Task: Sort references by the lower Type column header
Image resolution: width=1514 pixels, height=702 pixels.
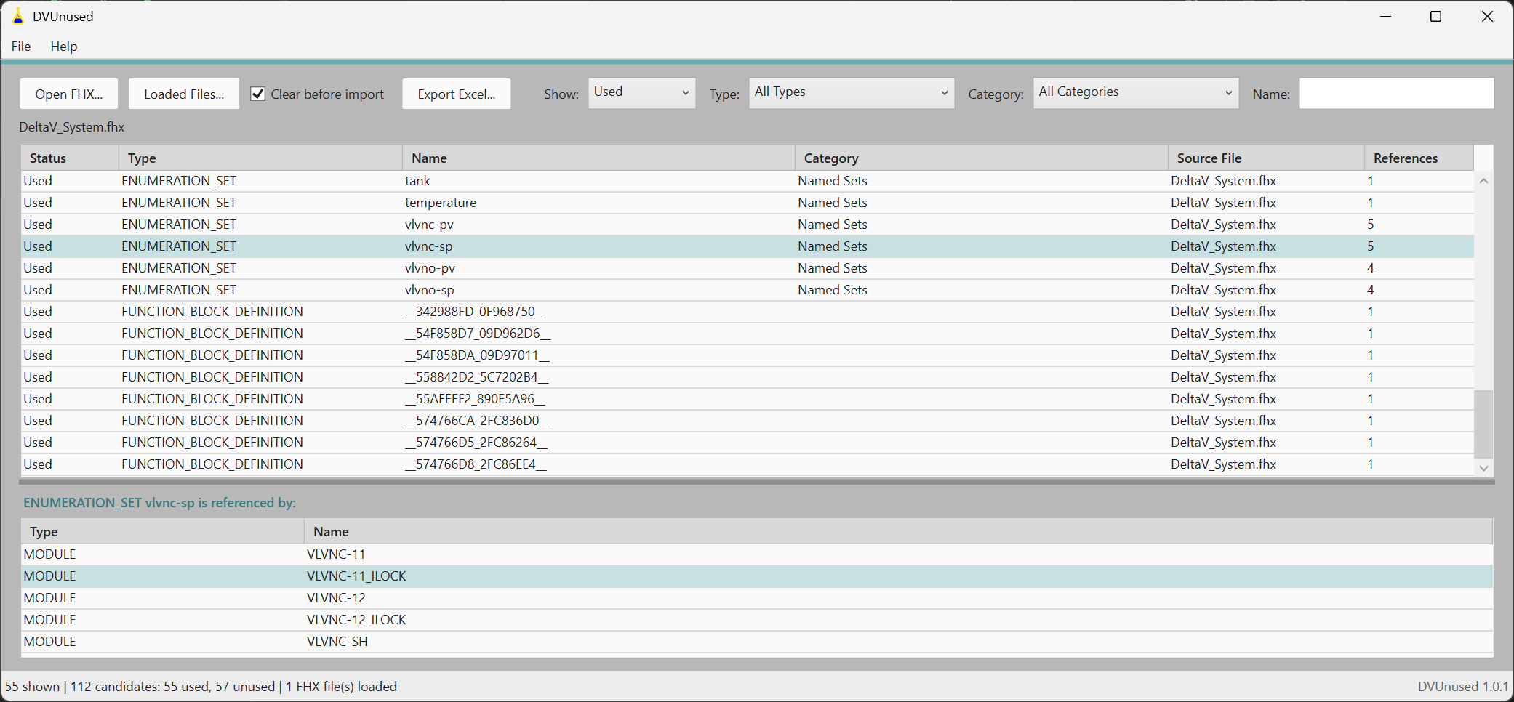Action: [163, 531]
